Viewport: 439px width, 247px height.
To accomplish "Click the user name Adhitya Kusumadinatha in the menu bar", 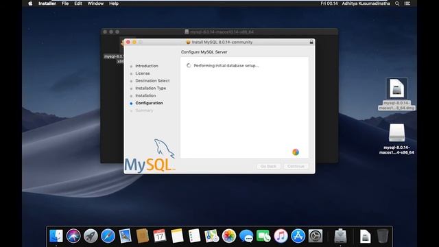I will (x=366, y=3).
